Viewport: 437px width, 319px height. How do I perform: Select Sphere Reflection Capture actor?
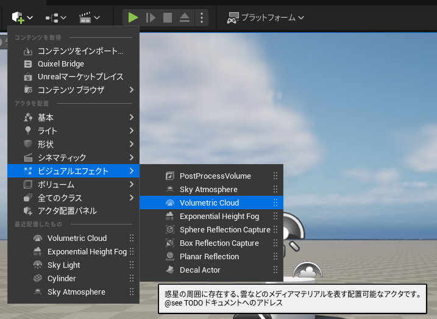pos(225,230)
